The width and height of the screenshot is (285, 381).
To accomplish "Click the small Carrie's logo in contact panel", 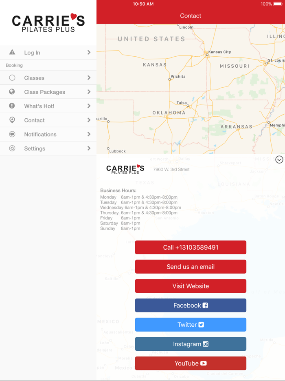I will [125, 169].
